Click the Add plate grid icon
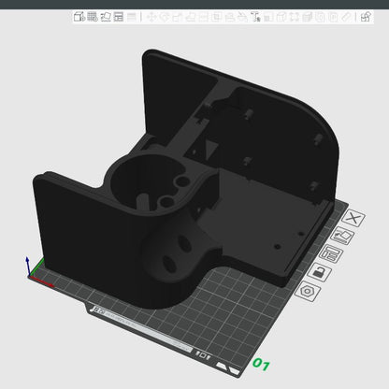389x389 pixels. click(93, 17)
